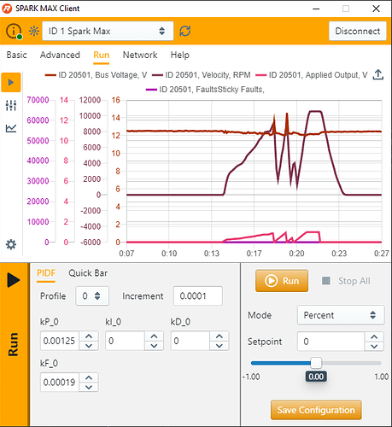Click the vertical Run side panel label
This screenshot has height=427, width=392.
point(14,344)
